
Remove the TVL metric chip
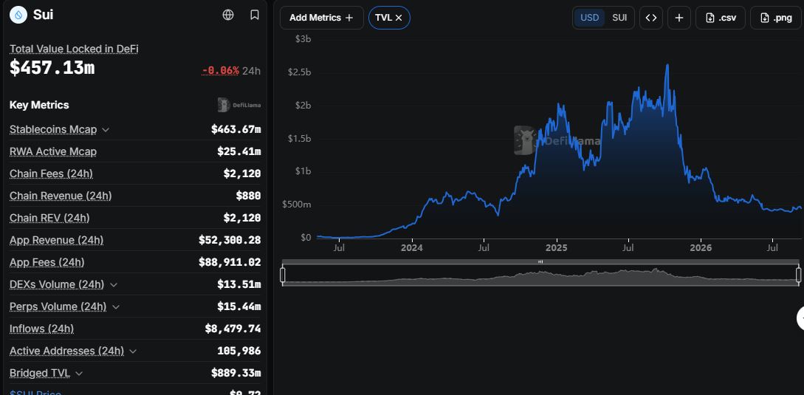399,18
